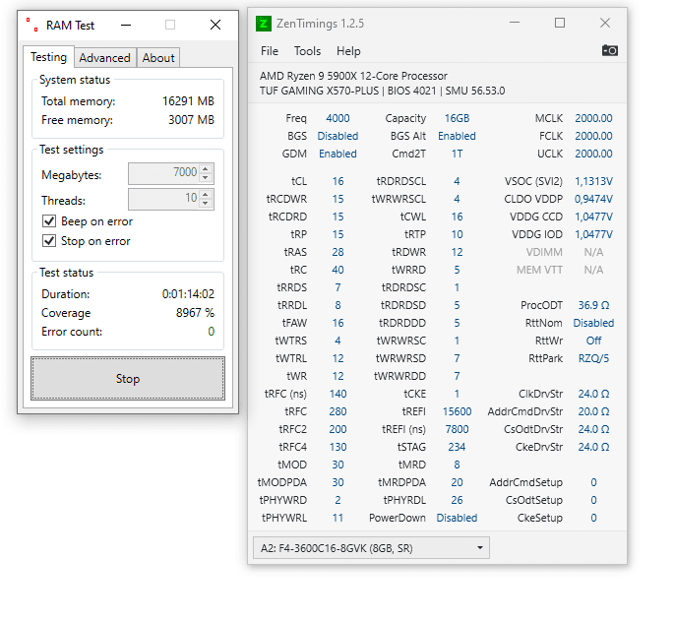This screenshot has width=675, height=621.
Task: Click the GDM value Enabled
Action: (337, 154)
